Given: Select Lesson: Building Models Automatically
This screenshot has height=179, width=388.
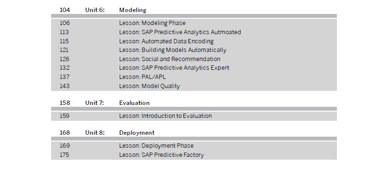Looking at the screenshot, I should [x=172, y=50].
